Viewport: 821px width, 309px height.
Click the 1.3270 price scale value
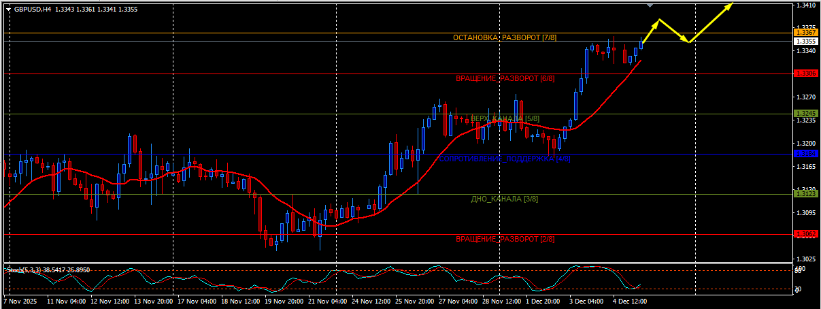[x=805, y=97]
